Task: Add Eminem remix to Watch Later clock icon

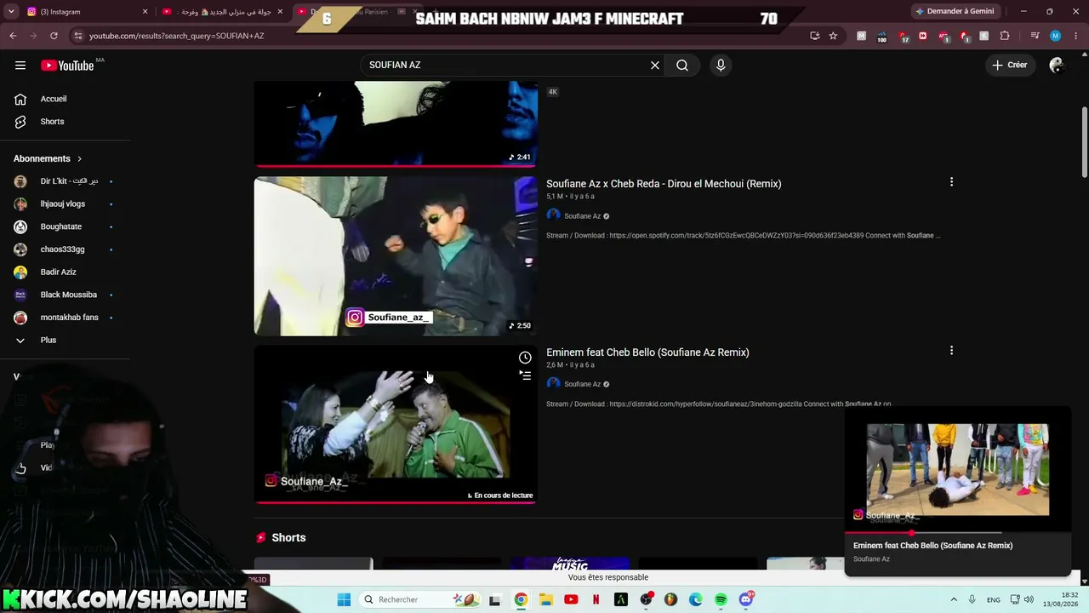Action: [x=525, y=358]
